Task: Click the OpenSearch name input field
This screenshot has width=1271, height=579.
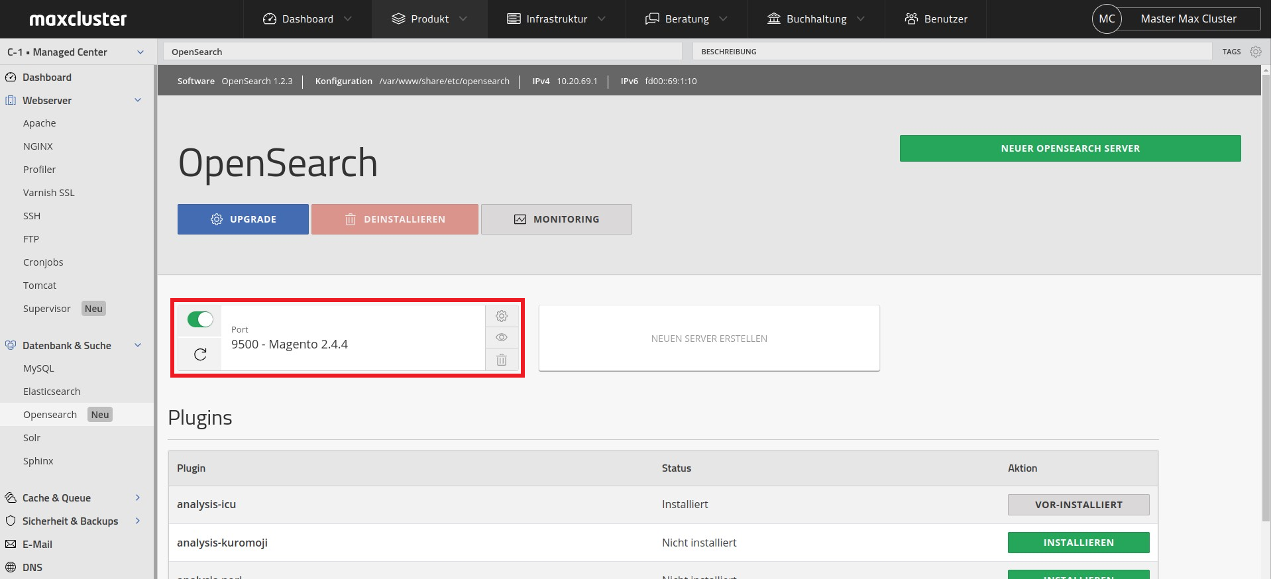Action: [423, 52]
